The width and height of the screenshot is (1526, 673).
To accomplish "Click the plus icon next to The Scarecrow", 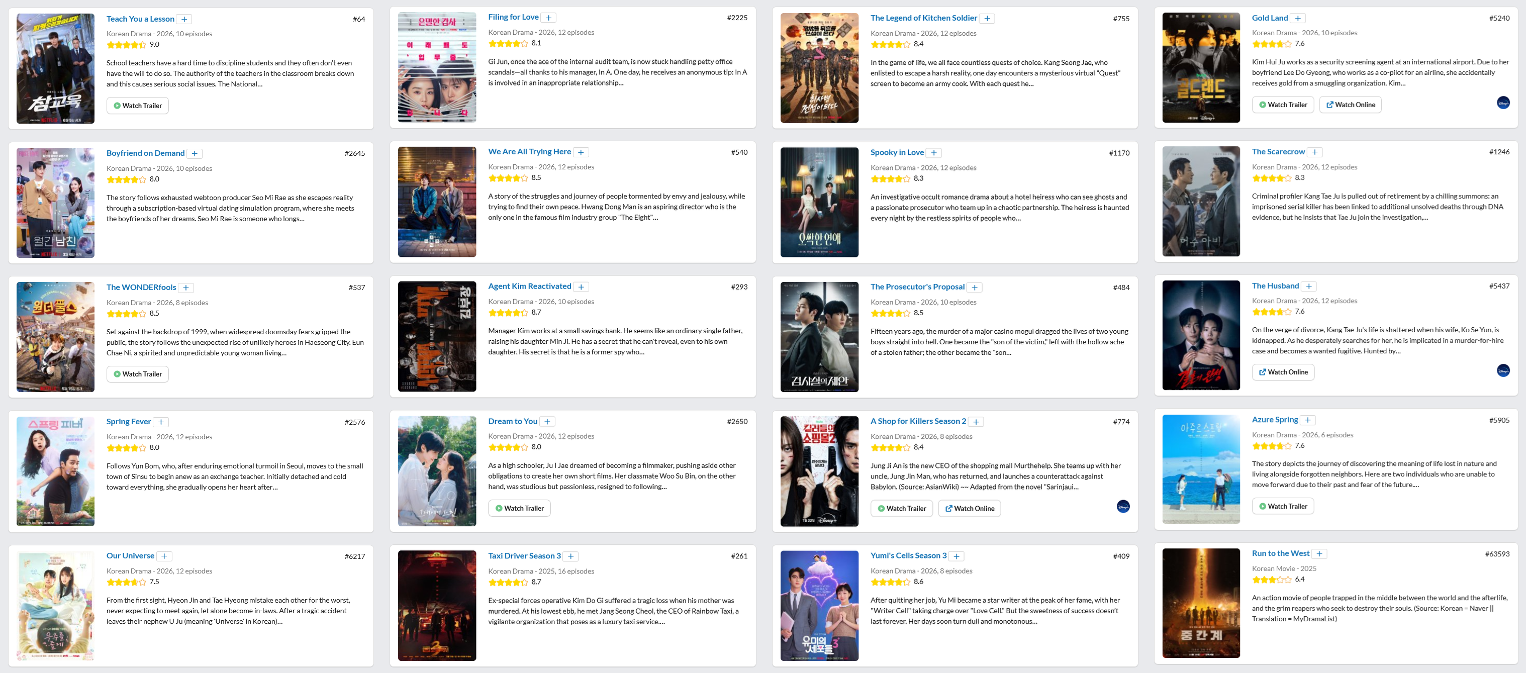I will tap(1315, 153).
